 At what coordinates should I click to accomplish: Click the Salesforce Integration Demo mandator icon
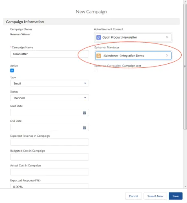tap(98, 56)
